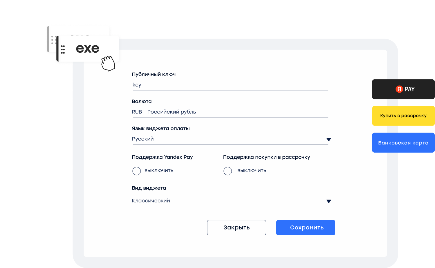Focus the Публичный ключ input field
Image resolution: width=435 pixels, height=268 pixels.
pyautogui.click(x=230, y=85)
